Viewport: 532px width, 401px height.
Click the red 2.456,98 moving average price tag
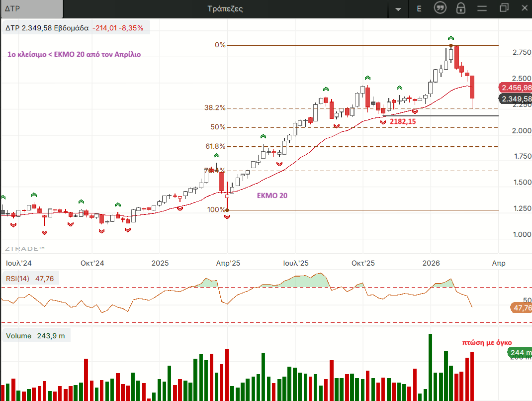point(516,88)
